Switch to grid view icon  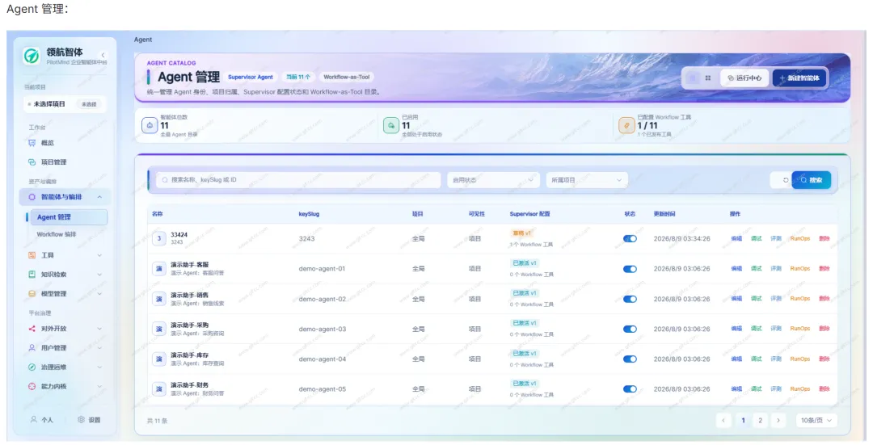pyautogui.click(x=707, y=78)
